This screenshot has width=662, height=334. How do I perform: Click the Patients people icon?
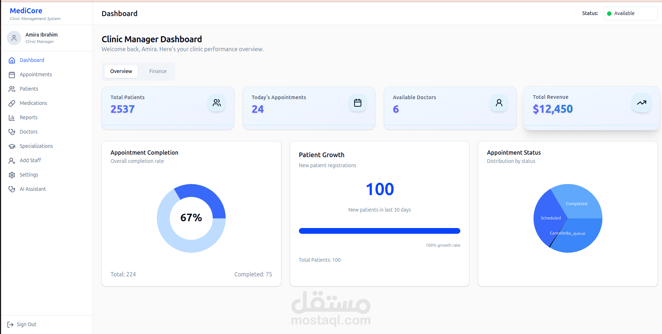pos(12,88)
